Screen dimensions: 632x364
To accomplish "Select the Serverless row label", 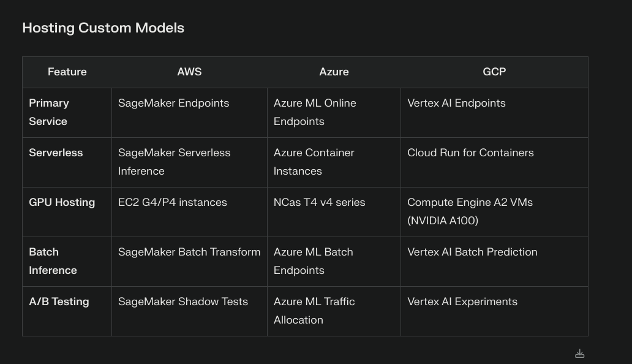I will 67,162.
